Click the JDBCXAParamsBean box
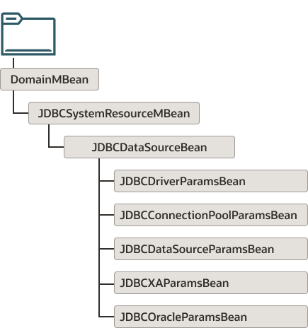Viewport: 308px width, 328px height. click(x=211, y=283)
